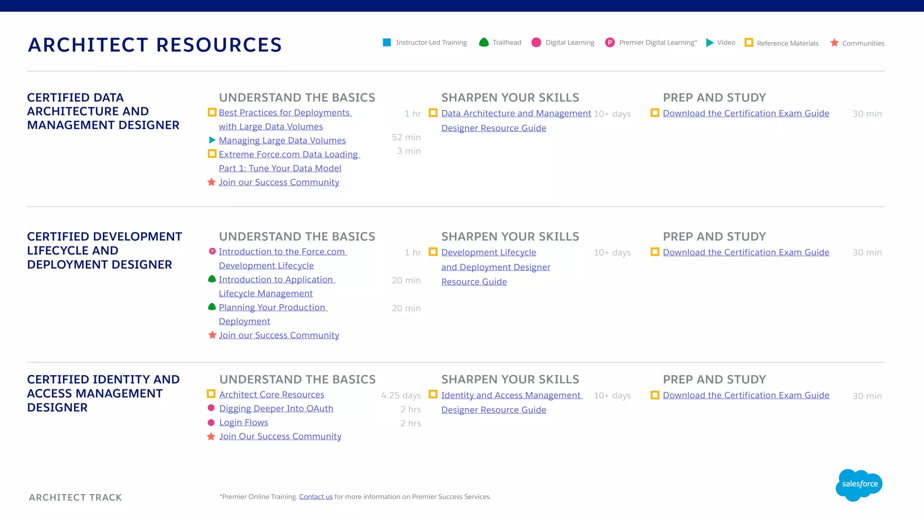Click square icon beside Data Architecture row Exam Guide
Image resolution: width=924 pixels, height=519 pixels.
pyautogui.click(x=655, y=113)
